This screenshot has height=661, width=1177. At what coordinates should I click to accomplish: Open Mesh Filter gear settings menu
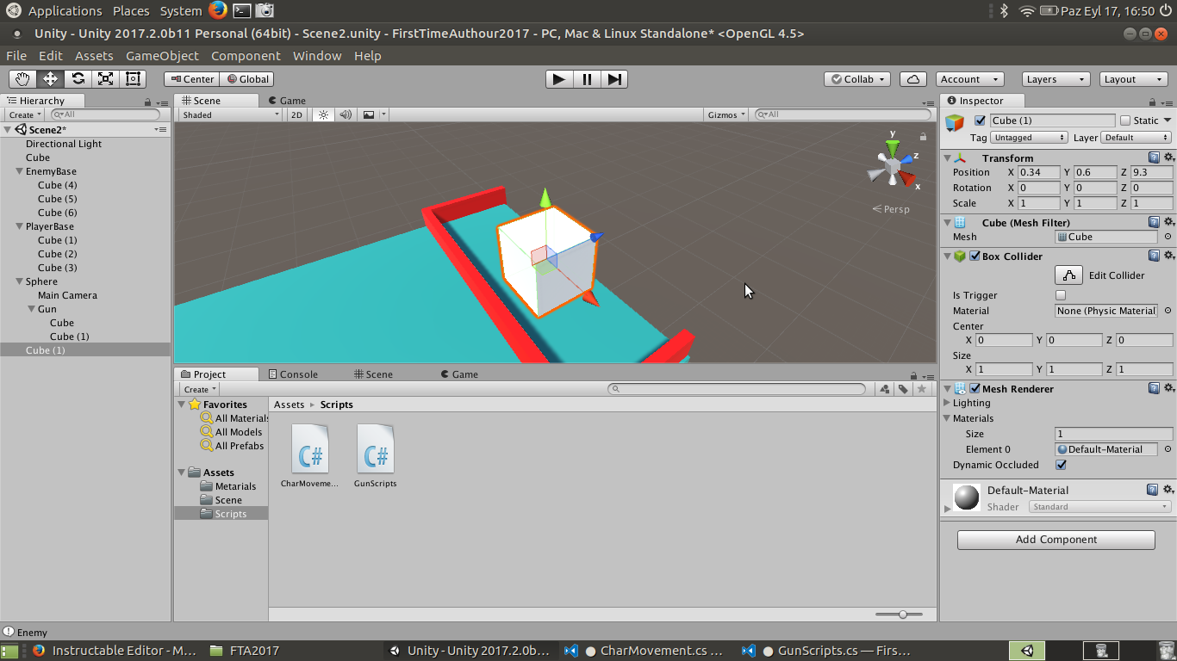click(1168, 222)
